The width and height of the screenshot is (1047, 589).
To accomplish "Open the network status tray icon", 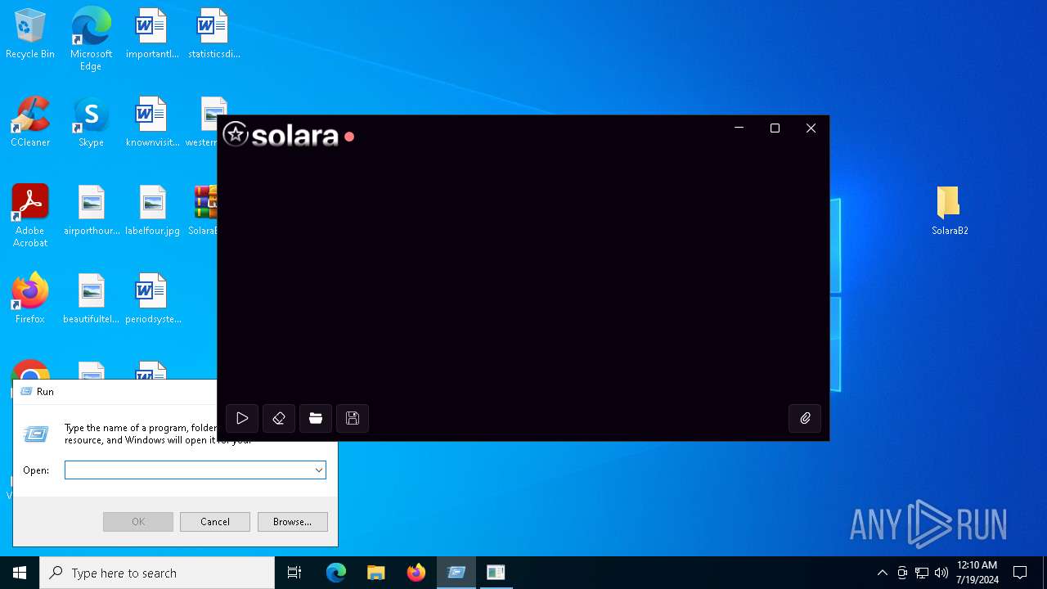I will [922, 573].
